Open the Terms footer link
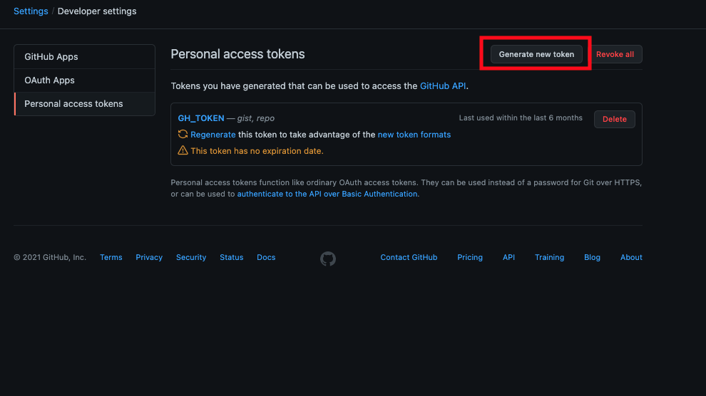 111,257
